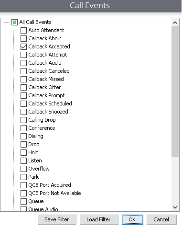Enable the Callback Abort event
The height and width of the screenshot is (229, 182).
tap(23, 38)
